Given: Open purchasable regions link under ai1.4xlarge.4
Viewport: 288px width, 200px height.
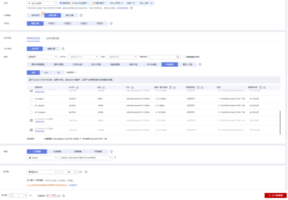Looking at the screenshot, I should (40, 122).
